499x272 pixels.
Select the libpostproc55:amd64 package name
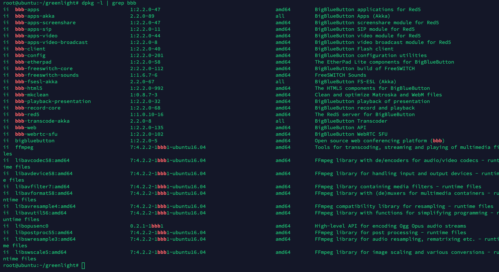tap(44, 233)
